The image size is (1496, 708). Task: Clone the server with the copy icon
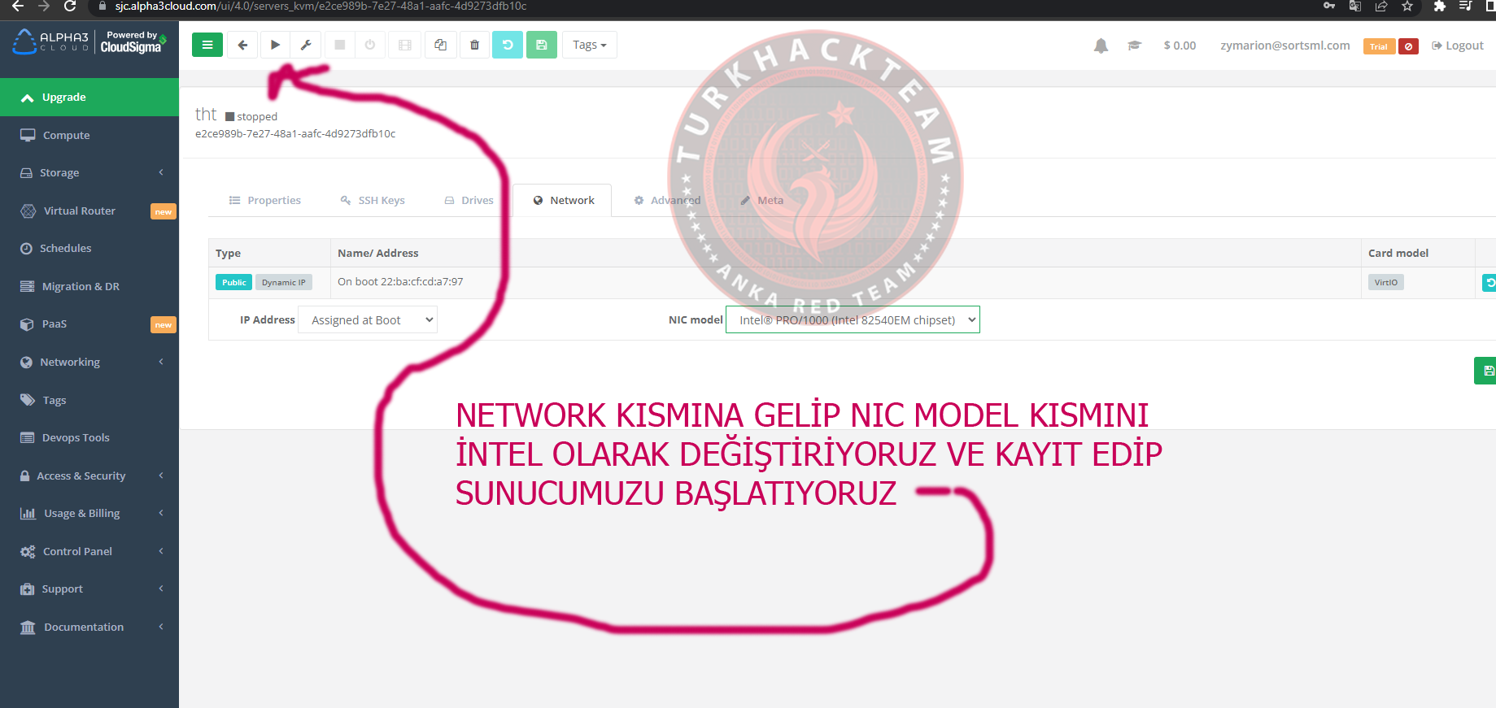[440, 45]
